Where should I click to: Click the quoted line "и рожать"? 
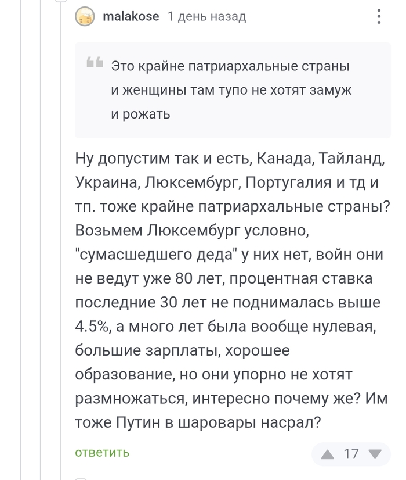tap(140, 114)
